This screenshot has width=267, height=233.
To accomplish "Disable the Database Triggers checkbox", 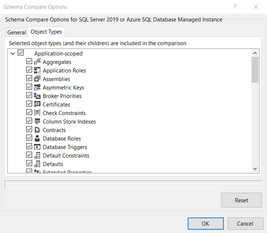I will point(29,146).
